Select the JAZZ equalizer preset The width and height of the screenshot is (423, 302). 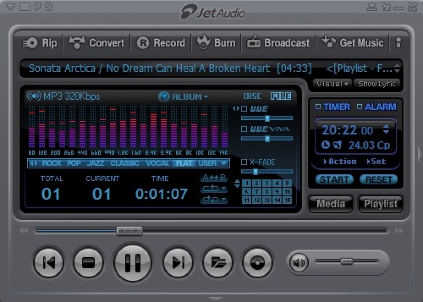pos(96,163)
